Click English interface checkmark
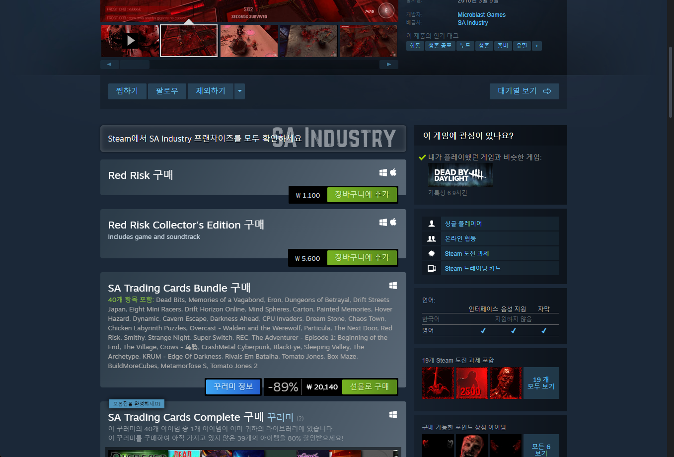The width and height of the screenshot is (674, 457). pyautogui.click(x=483, y=330)
